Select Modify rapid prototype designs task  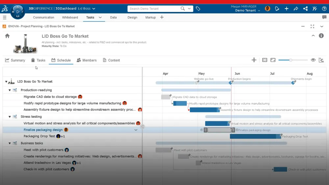[x=72, y=103]
